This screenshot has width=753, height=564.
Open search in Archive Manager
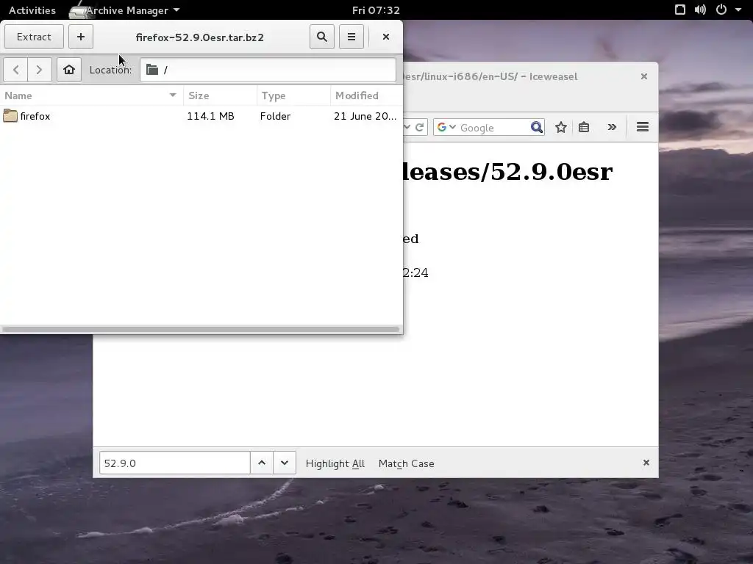click(322, 37)
